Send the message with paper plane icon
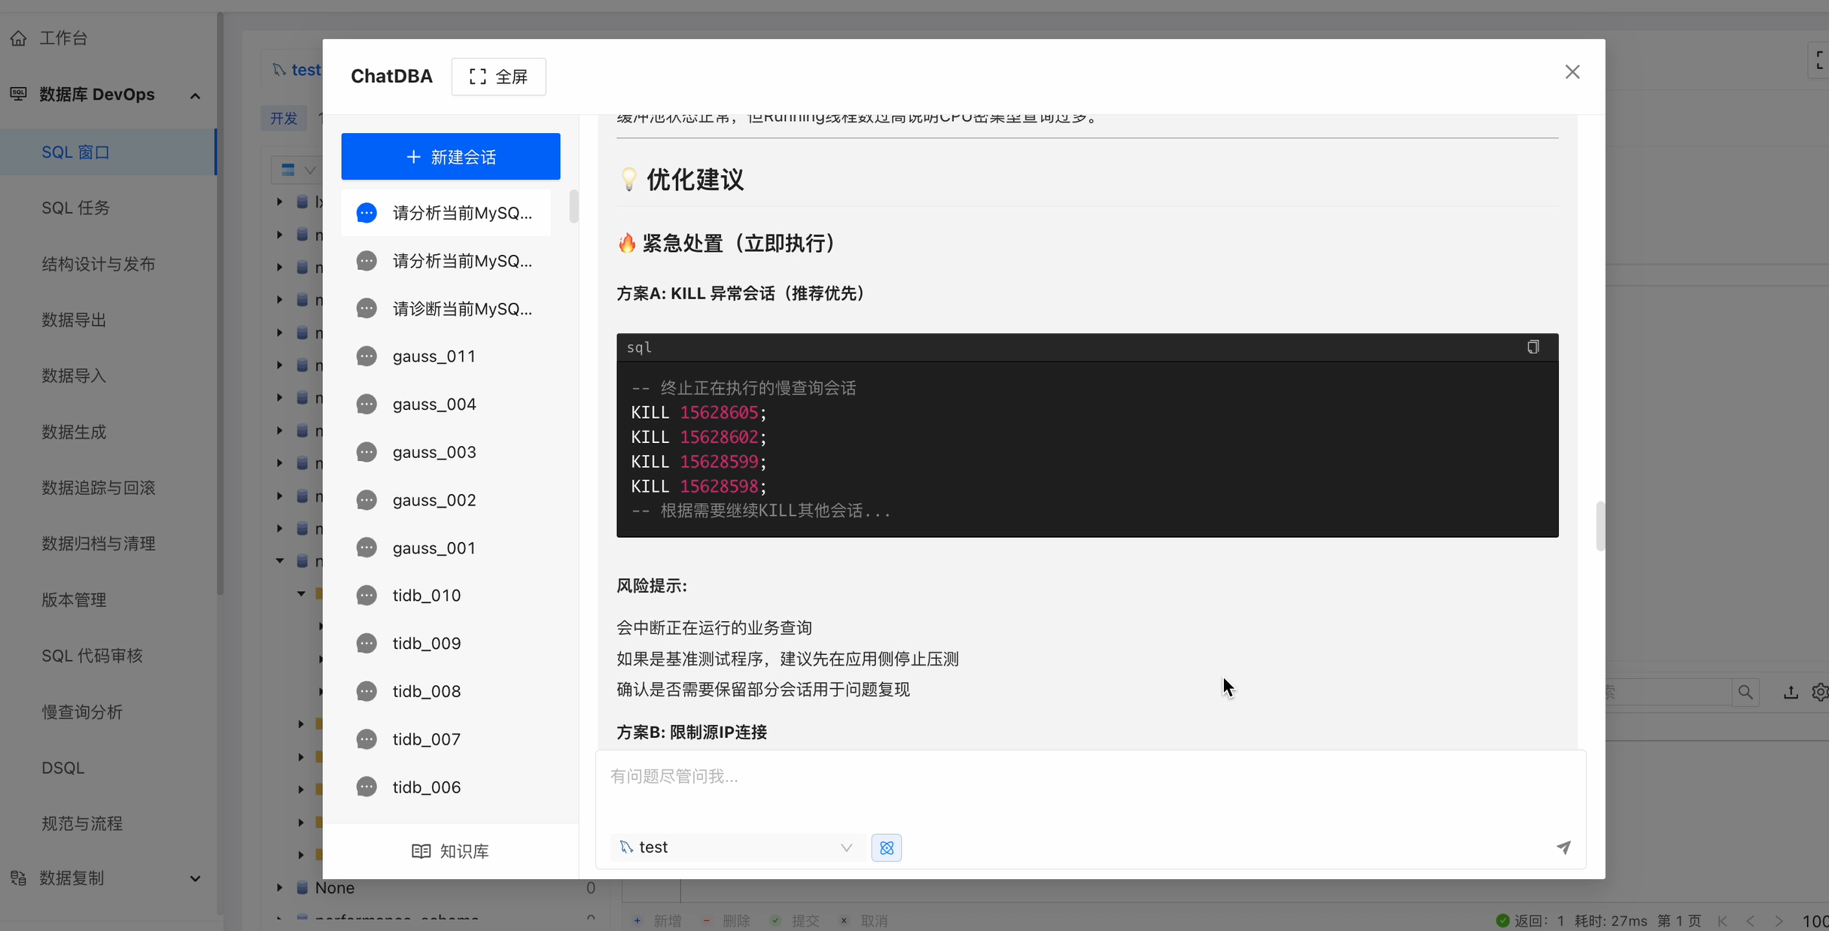The height and width of the screenshot is (931, 1829). [x=1563, y=848]
